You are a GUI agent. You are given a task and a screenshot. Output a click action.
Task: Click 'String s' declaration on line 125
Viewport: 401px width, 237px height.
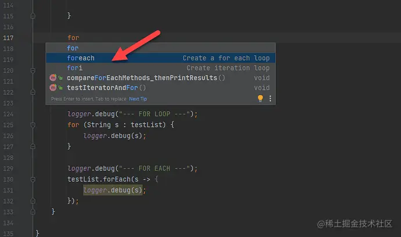coord(103,125)
